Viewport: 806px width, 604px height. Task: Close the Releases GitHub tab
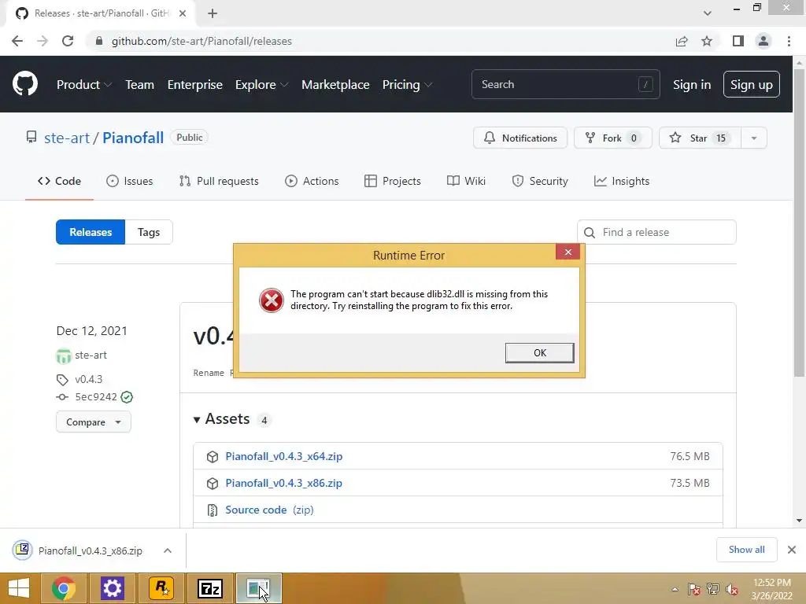pyautogui.click(x=183, y=13)
